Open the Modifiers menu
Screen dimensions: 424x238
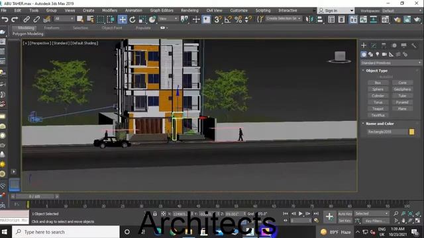[109, 11]
